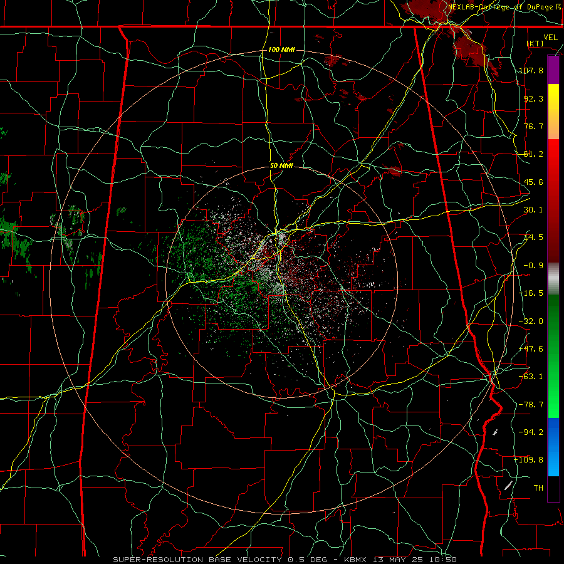
Task: Select the 107.8 value on velocity scale
Action: [x=531, y=70]
